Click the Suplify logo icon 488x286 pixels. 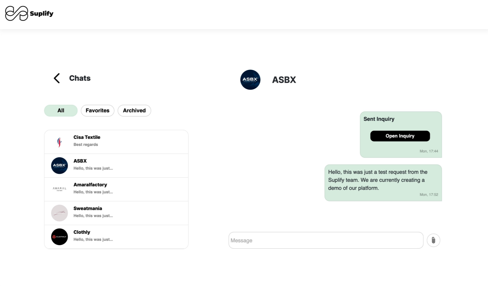point(17,13)
